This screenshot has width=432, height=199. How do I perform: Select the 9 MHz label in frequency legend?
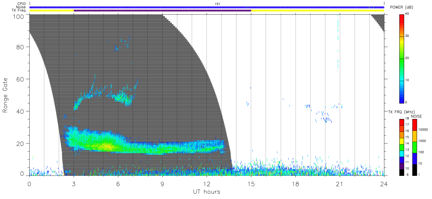(x=407, y=174)
